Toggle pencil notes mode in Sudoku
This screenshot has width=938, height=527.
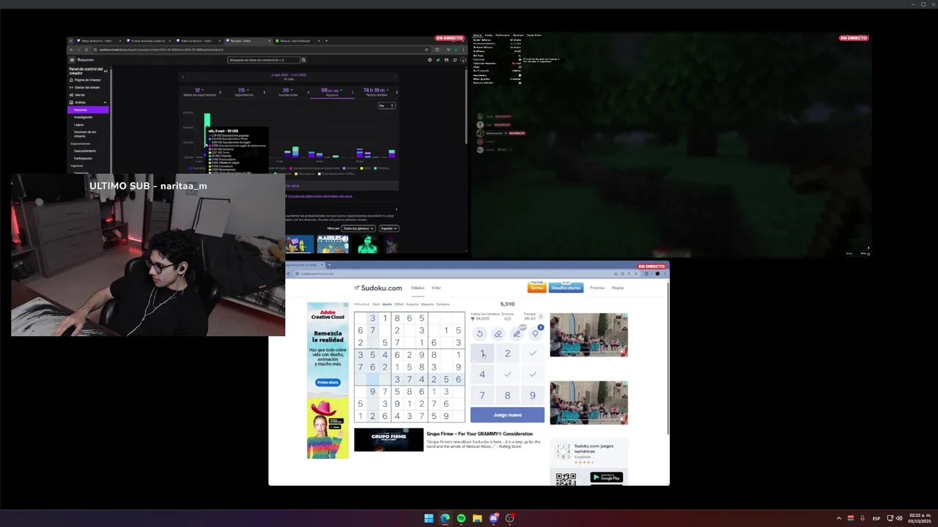click(517, 334)
